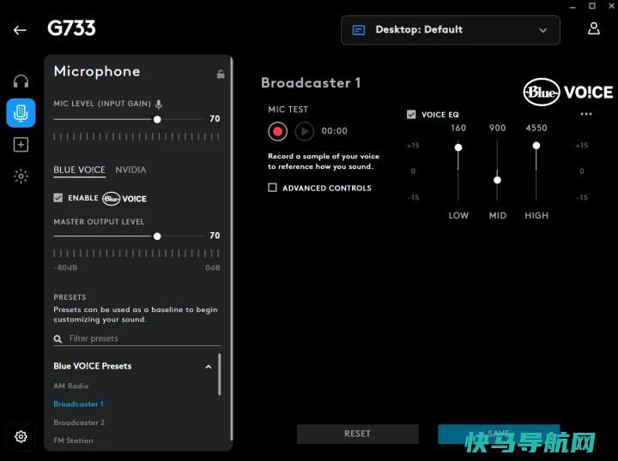Viewport: 618px width, 461px height.
Task: Click the LOW 160 EQ slider handle
Action: point(458,147)
